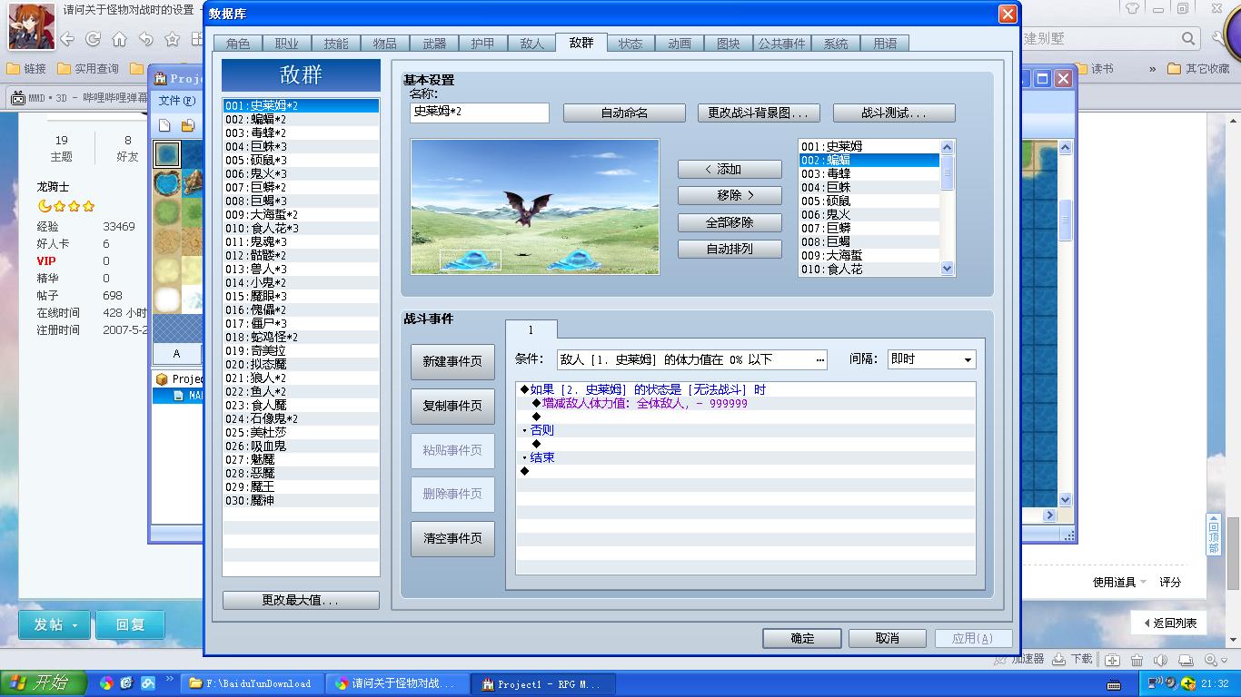
Task: Click the 返回列表 link
Action: (x=1169, y=623)
